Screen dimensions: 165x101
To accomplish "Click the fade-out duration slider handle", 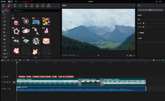I will 144,27.
